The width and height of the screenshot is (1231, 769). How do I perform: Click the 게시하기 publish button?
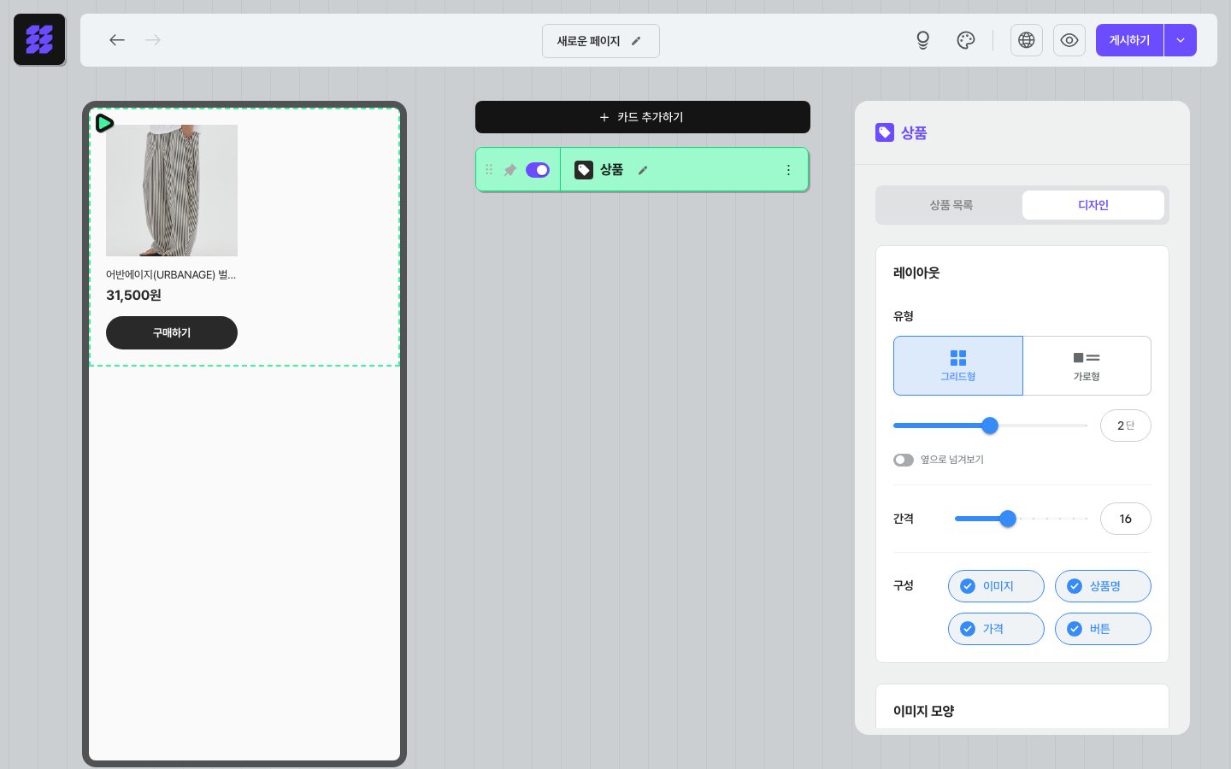click(x=1129, y=40)
